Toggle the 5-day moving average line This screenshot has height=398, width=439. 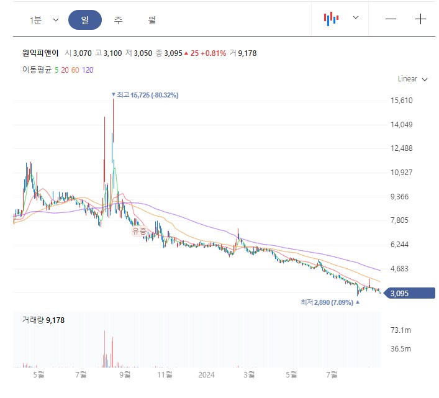[x=57, y=70]
